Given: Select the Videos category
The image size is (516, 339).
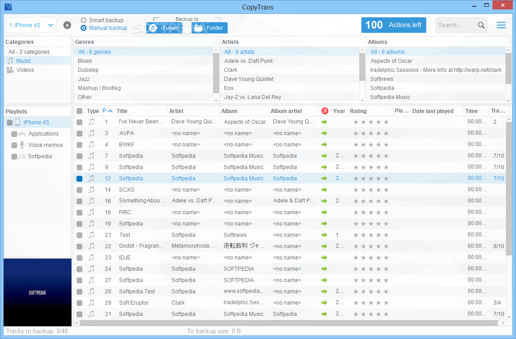Looking at the screenshot, I should pos(38,70).
